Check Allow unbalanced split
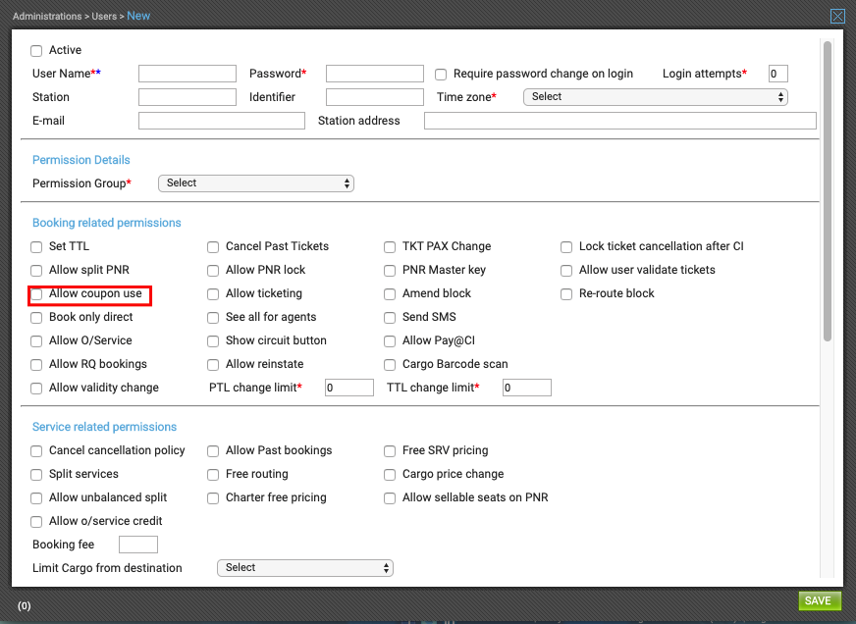The image size is (856, 624). [36, 498]
